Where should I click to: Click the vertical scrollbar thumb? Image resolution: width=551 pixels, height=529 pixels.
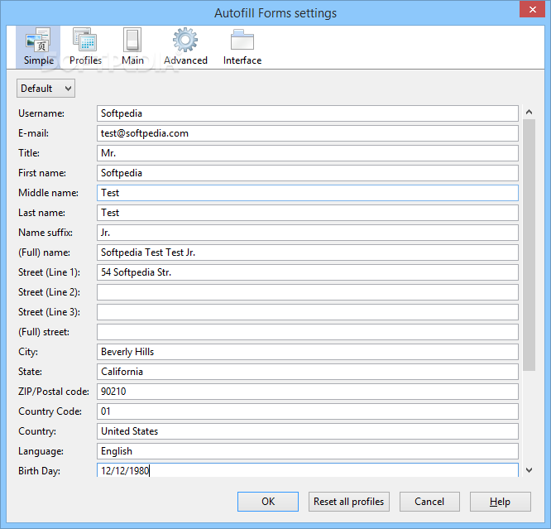pyautogui.click(x=529, y=245)
